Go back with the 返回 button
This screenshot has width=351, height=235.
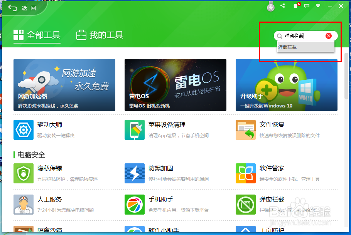pyautogui.click(x=22, y=8)
